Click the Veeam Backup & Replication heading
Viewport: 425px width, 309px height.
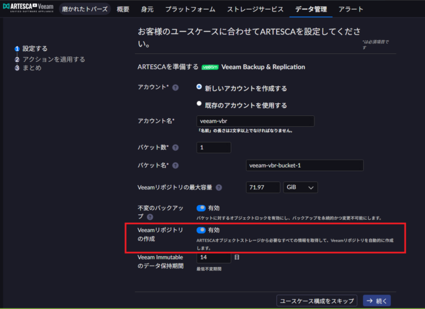(263, 67)
